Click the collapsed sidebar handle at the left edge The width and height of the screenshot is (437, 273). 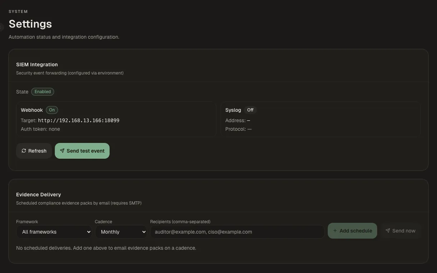click(x=1, y=27)
